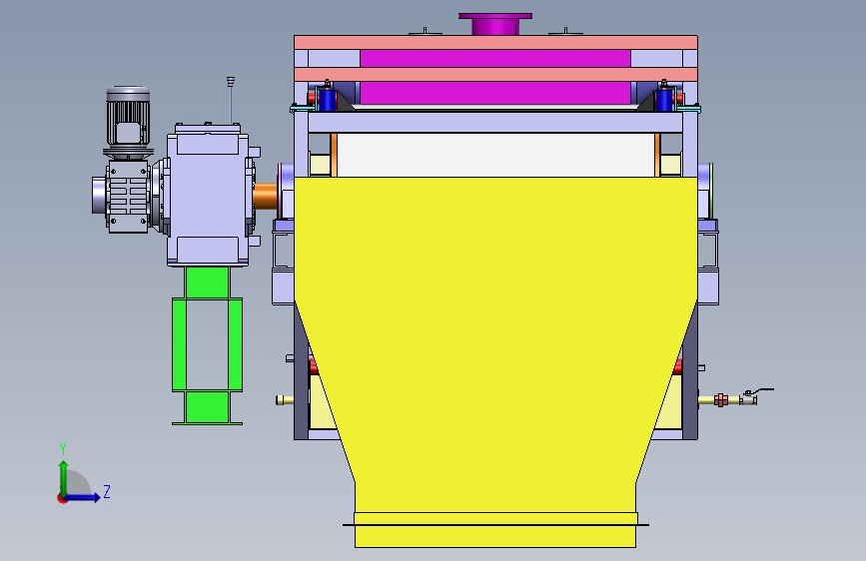The image size is (866, 561).
Task: Click the red union fitting on right pipe
Action: (721, 400)
